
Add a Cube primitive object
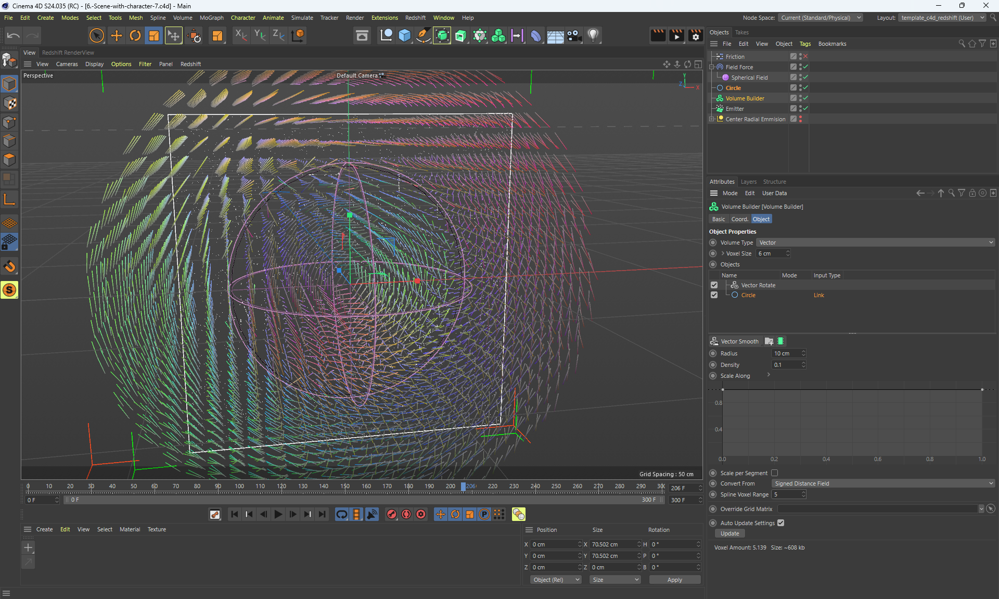tap(404, 35)
